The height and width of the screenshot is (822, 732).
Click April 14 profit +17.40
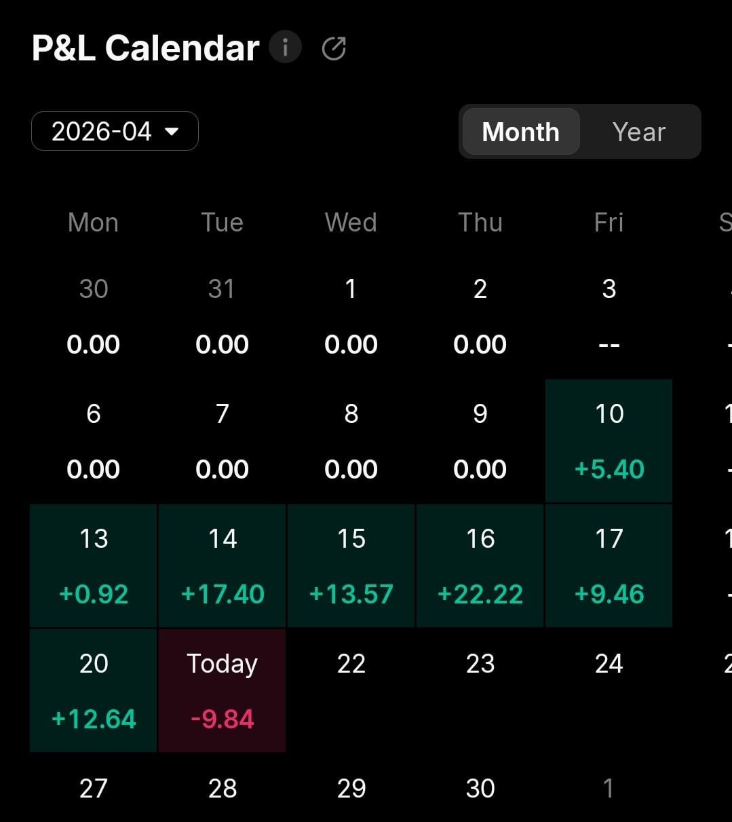click(x=222, y=565)
